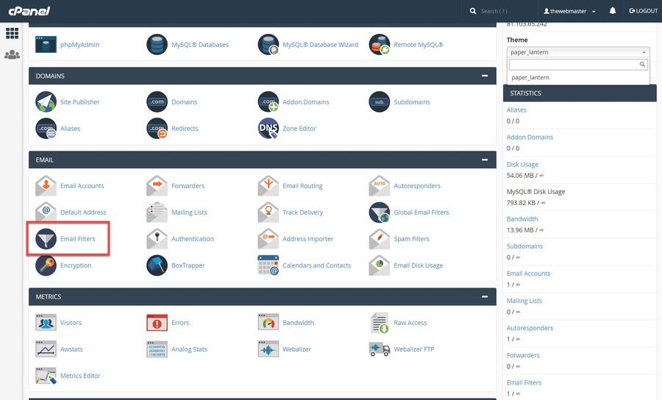
Task: Click the Raw Access icon
Action: click(379, 323)
